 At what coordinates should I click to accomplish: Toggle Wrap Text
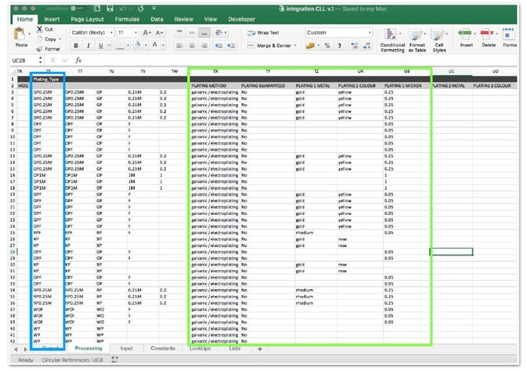(263, 33)
